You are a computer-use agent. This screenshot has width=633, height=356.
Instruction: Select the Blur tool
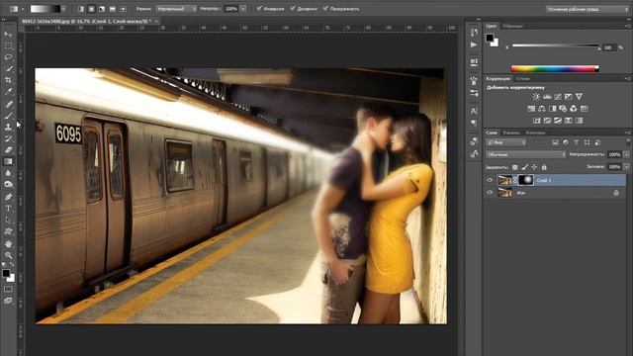point(8,173)
